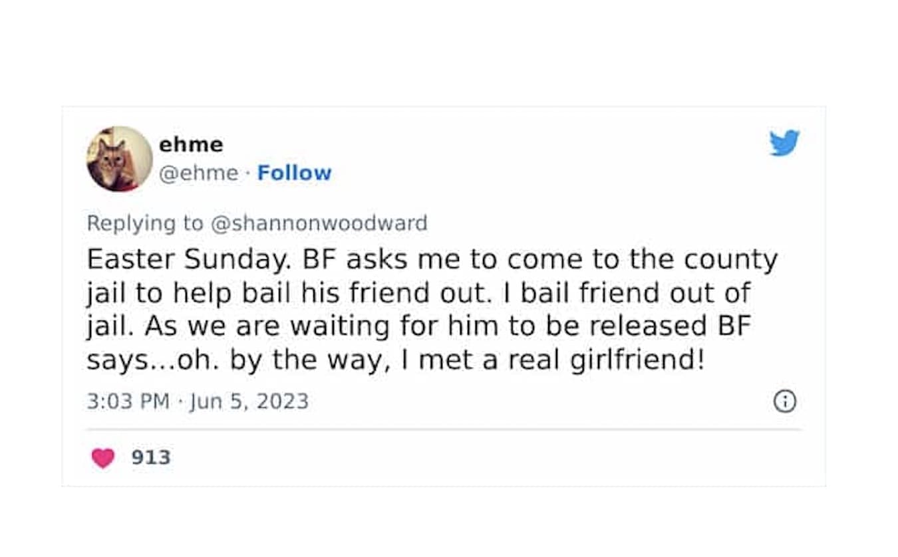Click the Twitter bird logo
The width and height of the screenshot is (898, 557).
[x=784, y=143]
